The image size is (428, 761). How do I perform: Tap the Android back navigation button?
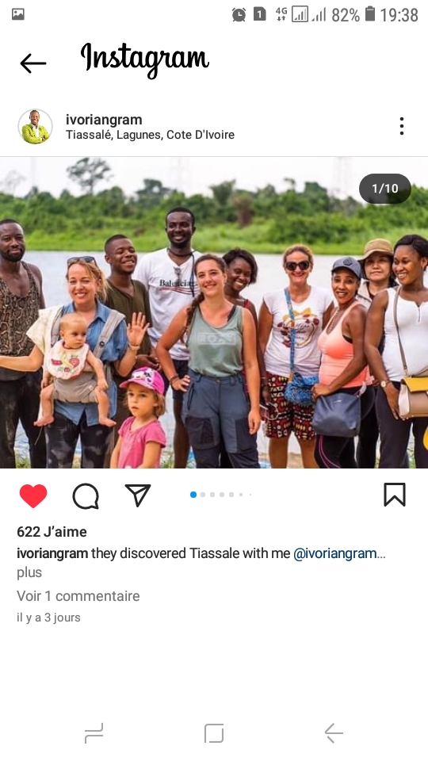pos(334,732)
